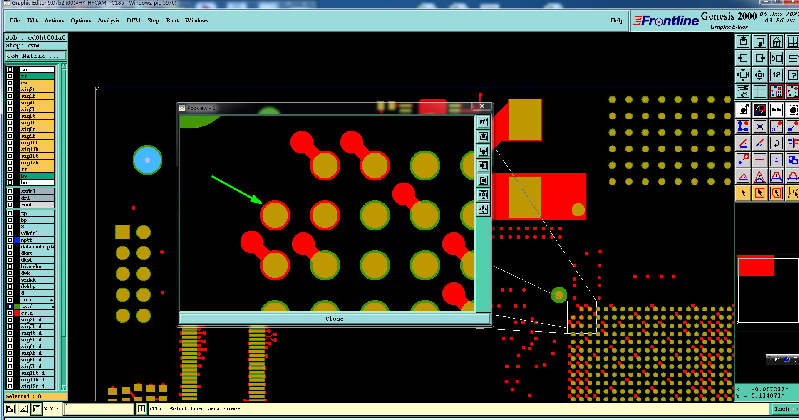This screenshot has width=799, height=420.
Task: Click the blue color swatch of npth layer
Action: tap(17, 240)
